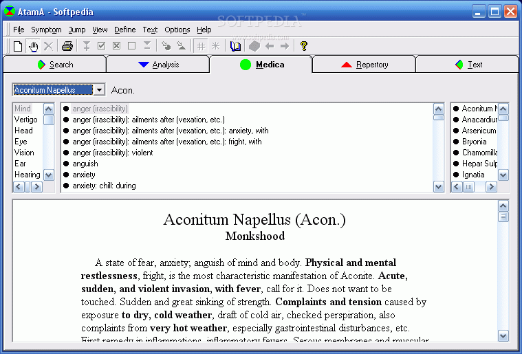Click the checked-box toolbar icon
The image size is (522, 354).
[102, 45]
